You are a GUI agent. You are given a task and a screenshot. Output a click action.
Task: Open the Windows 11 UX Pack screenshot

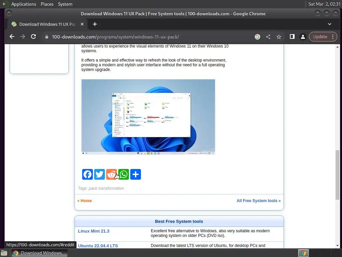pyautogui.click(x=148, y=117)
